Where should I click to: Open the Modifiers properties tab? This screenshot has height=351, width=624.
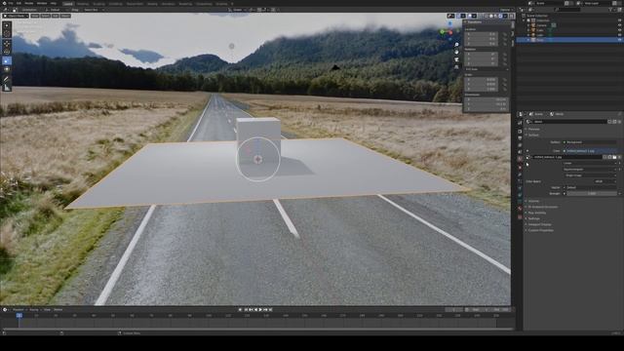click(520, 175)
